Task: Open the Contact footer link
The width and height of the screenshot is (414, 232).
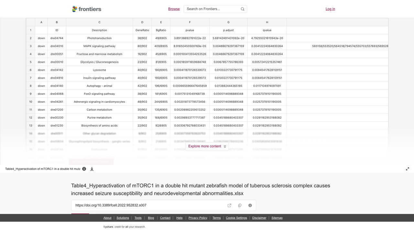Action: coord(165,218)
